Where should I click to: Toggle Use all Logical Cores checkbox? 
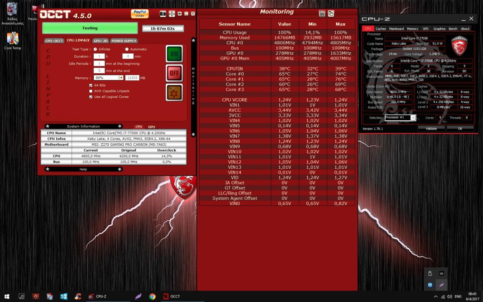[x=91, y=97]
